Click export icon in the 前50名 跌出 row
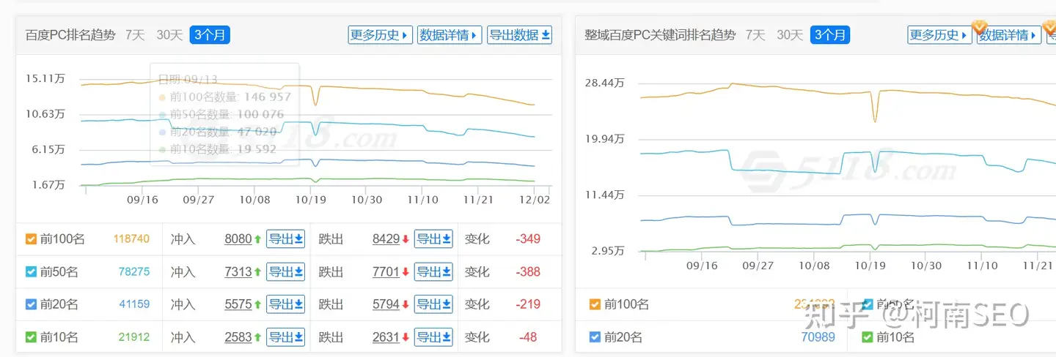Viewport: 1056px width, 357px height. coord(433,272)
